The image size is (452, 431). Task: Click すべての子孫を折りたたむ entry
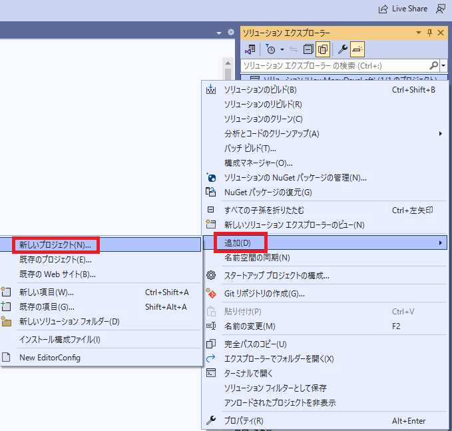click(x=326, y=211)
